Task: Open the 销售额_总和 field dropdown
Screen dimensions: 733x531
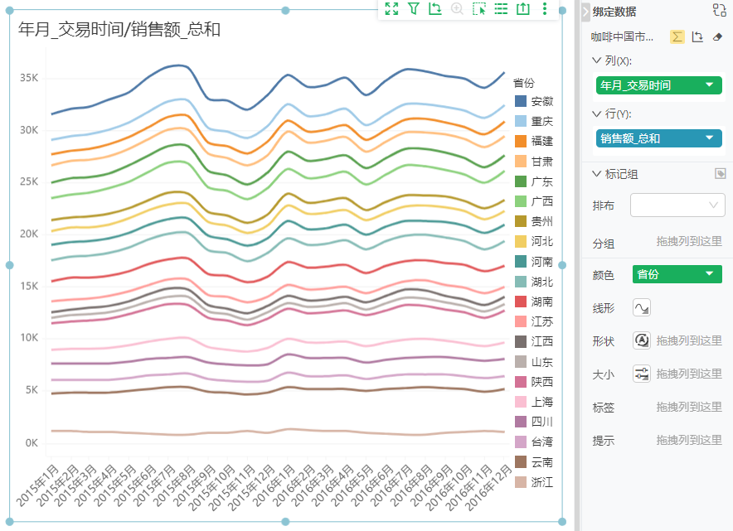Action: tap(710, 138)
